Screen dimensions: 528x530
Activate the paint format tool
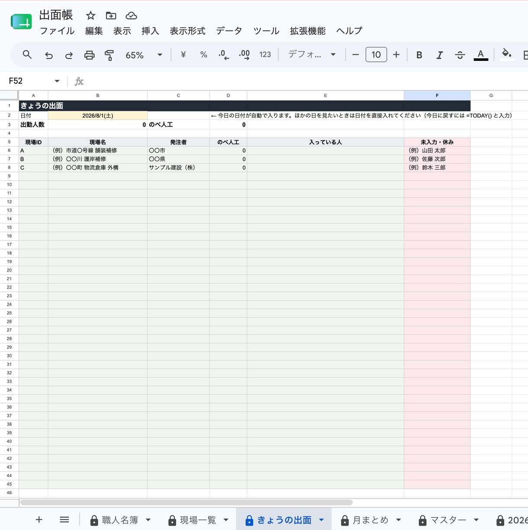(x=109, y=55)
